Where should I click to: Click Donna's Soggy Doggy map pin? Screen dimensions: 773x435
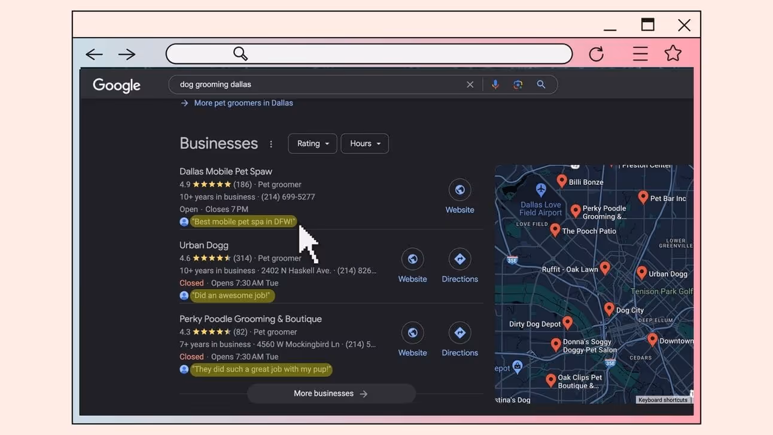point(555,345)
